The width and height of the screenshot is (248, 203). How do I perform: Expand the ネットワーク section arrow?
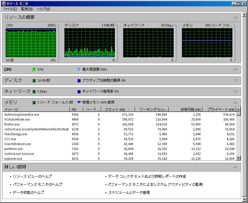point(235,92)
